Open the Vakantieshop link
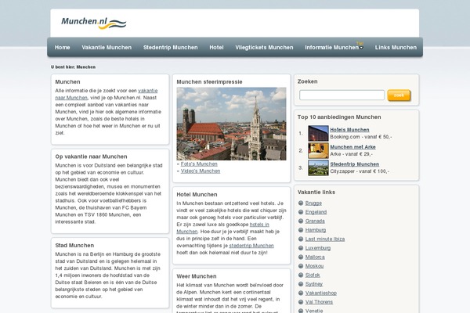 (321, 293)
